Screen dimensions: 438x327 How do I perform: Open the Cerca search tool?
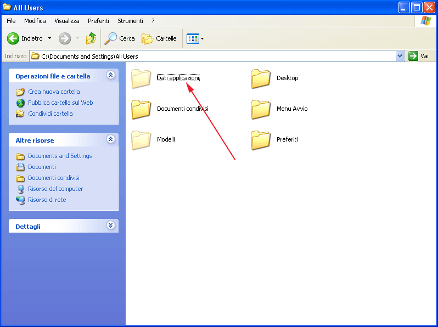pos(120,38)
